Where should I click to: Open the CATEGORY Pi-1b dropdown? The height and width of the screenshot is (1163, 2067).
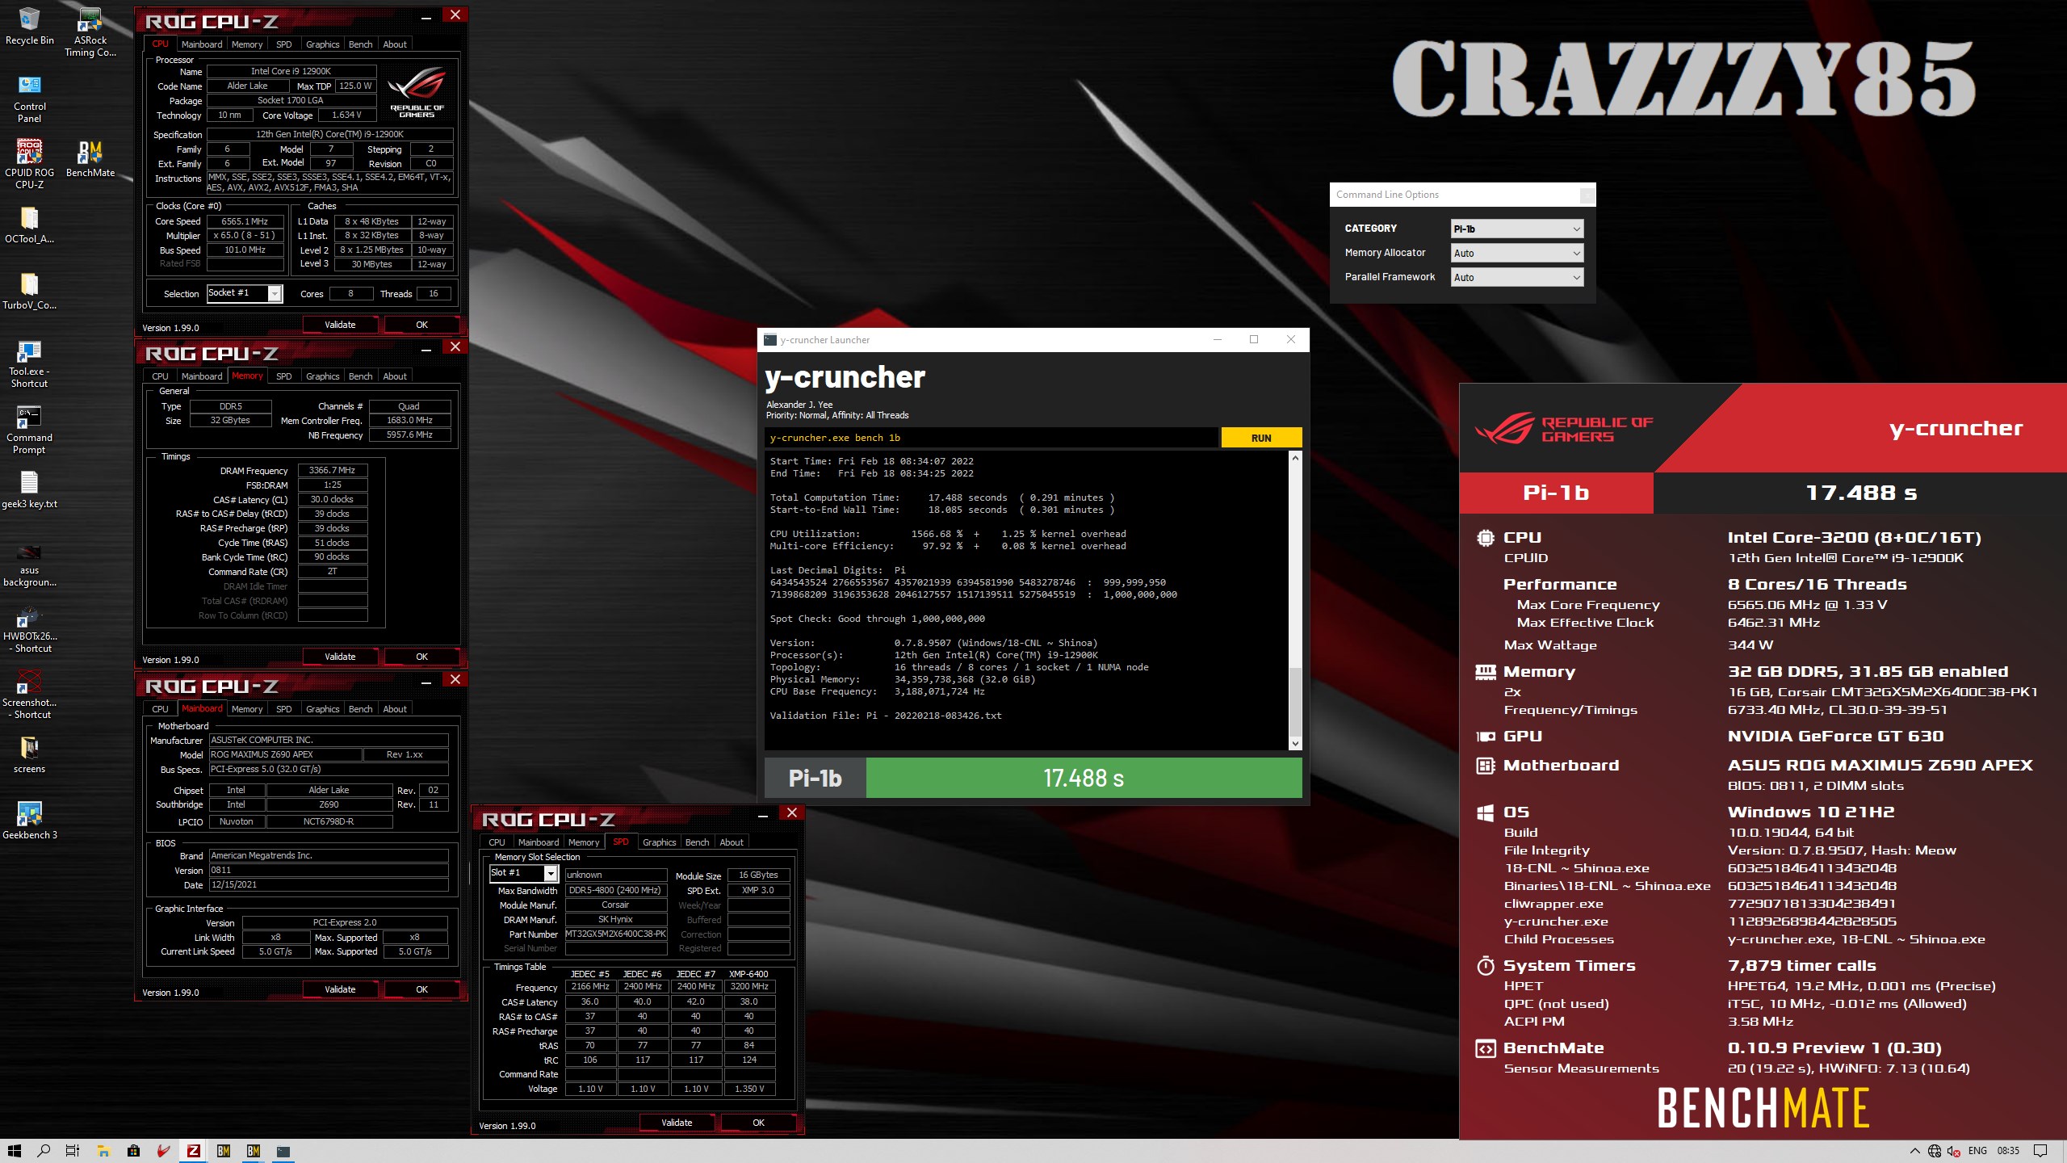point(1516,229)
